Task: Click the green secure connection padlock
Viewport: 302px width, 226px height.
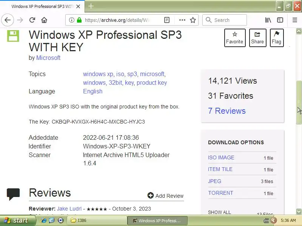Action: click(x=79, y=20)
